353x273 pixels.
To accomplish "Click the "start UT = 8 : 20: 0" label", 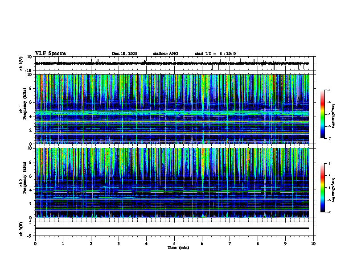I will click(215, 54).
